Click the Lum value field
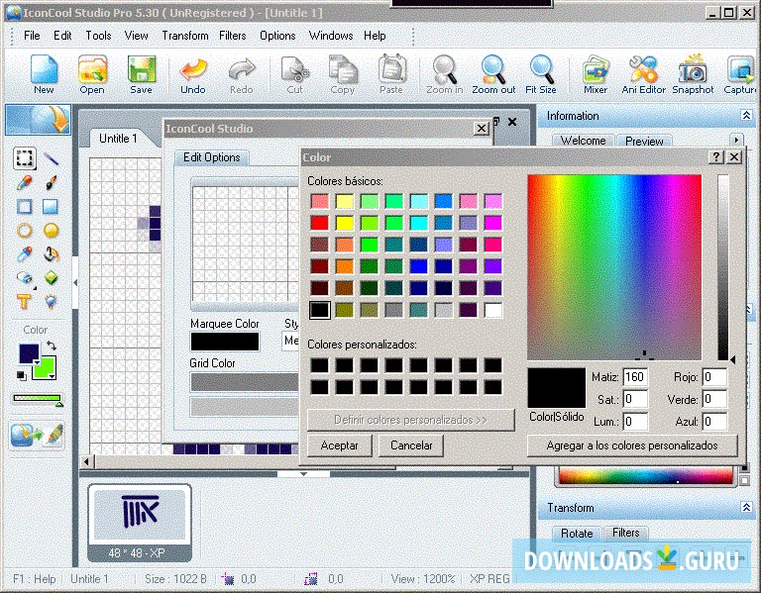Screen dimensions: 761x593 click(635, 422)
